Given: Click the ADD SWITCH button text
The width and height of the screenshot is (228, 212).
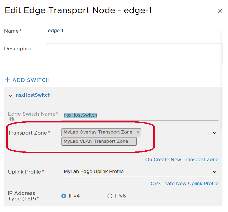Looking at the screenshot, I should 31,80.
